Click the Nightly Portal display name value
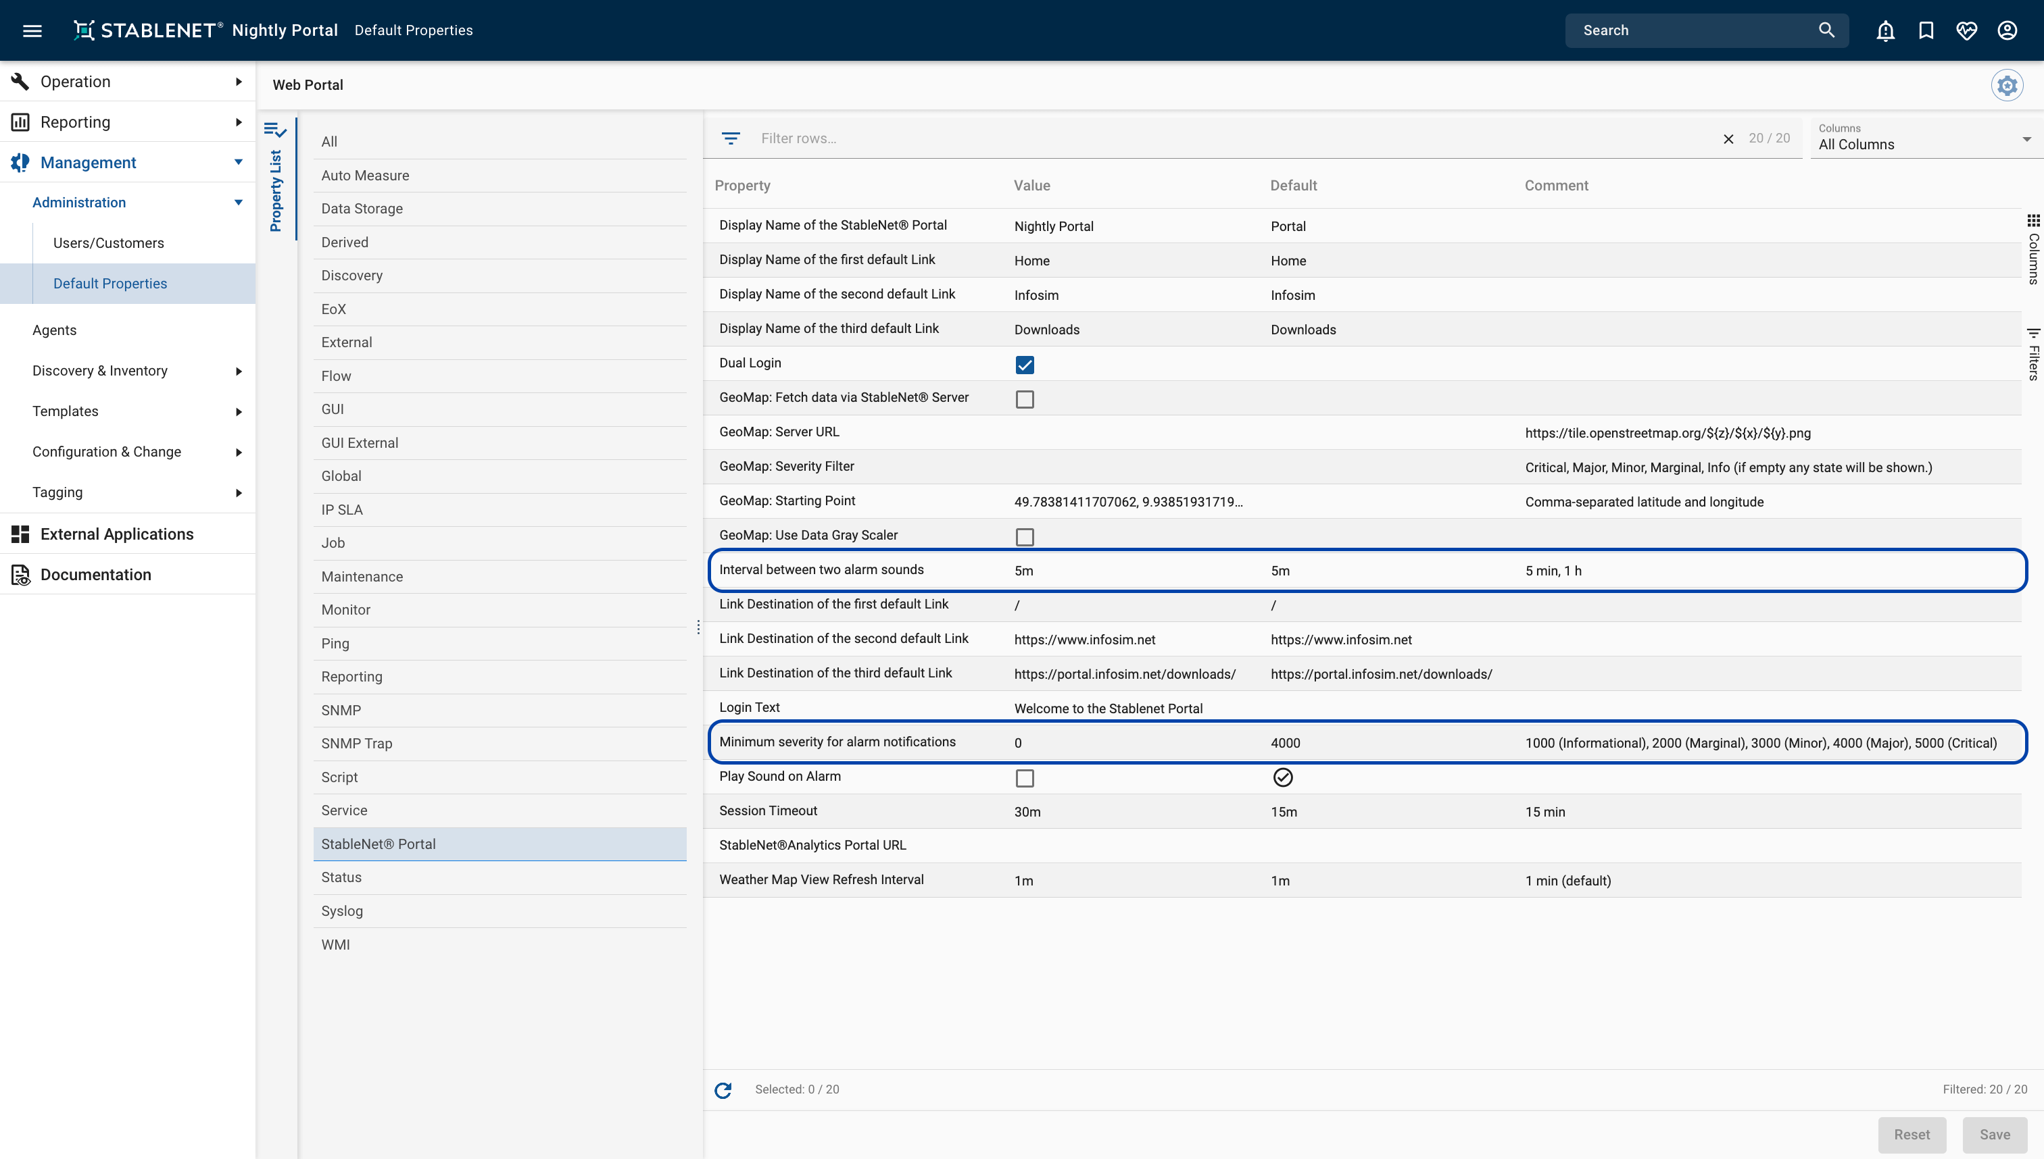 [x=1053, y=226]
